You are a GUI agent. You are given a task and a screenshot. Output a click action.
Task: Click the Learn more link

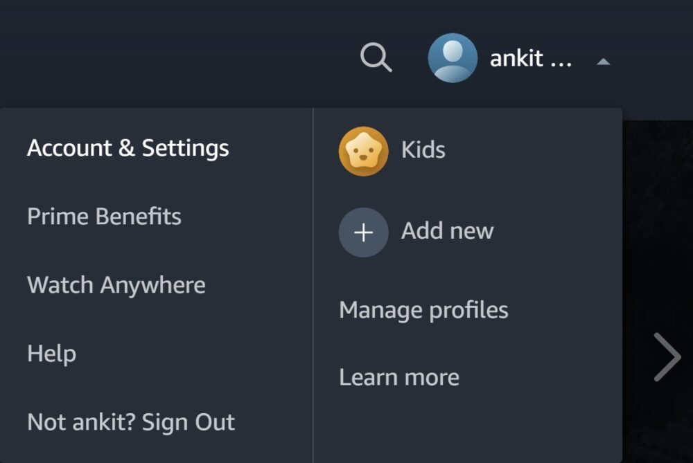click(398, 378)
